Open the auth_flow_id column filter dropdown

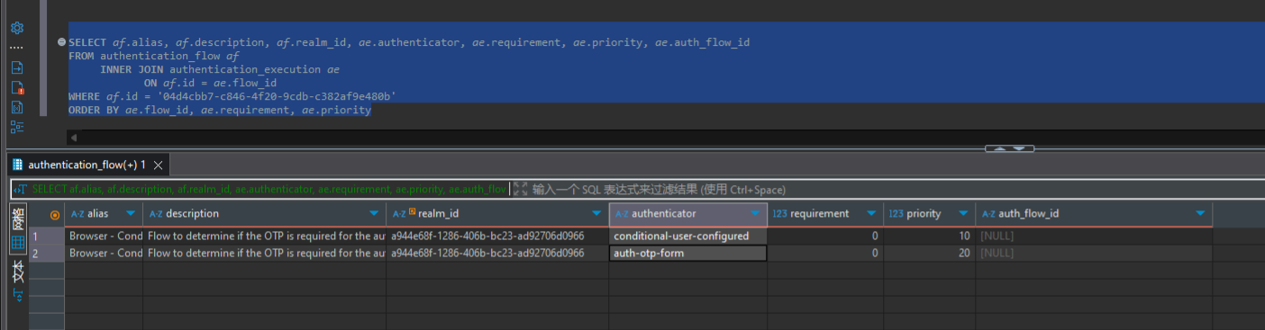pos(1200,214)
